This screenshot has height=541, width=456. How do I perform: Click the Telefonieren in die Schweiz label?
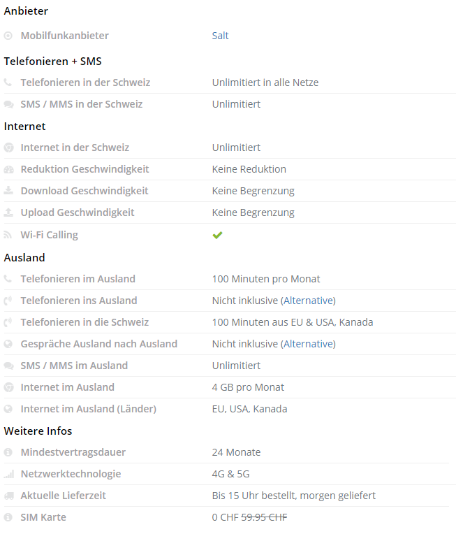(84, 322)
